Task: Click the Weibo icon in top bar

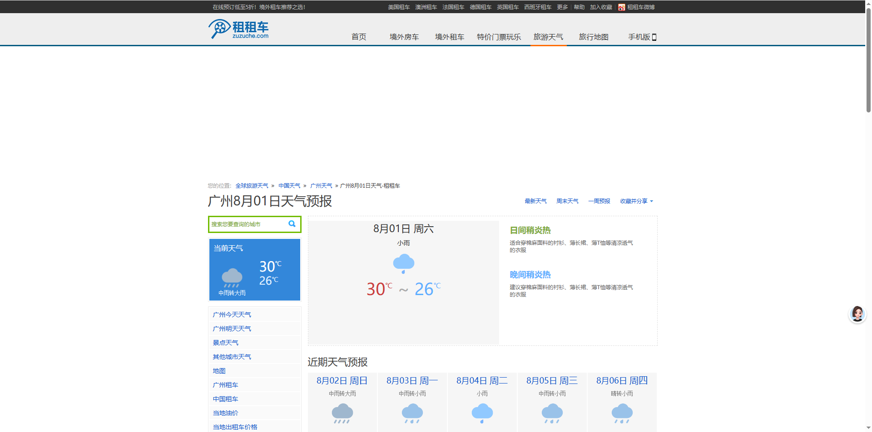Action: pos(621,7)
